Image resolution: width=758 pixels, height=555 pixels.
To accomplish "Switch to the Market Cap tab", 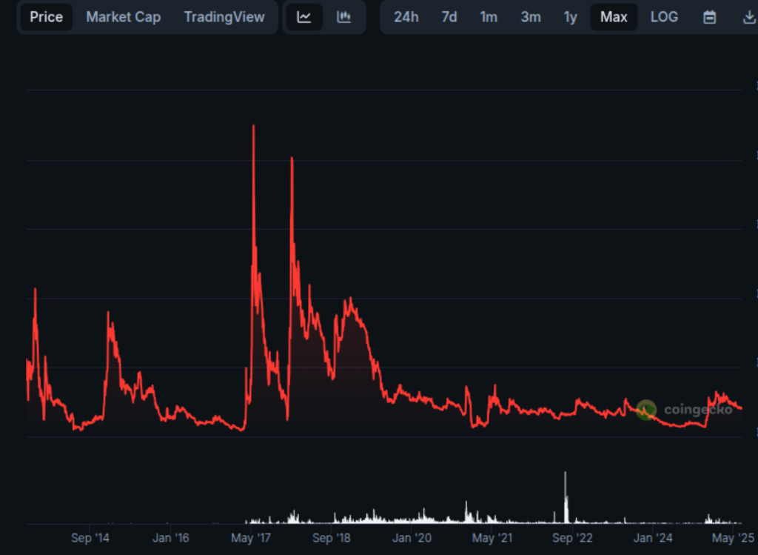I will pyautogui.click(x=123, y=16).
